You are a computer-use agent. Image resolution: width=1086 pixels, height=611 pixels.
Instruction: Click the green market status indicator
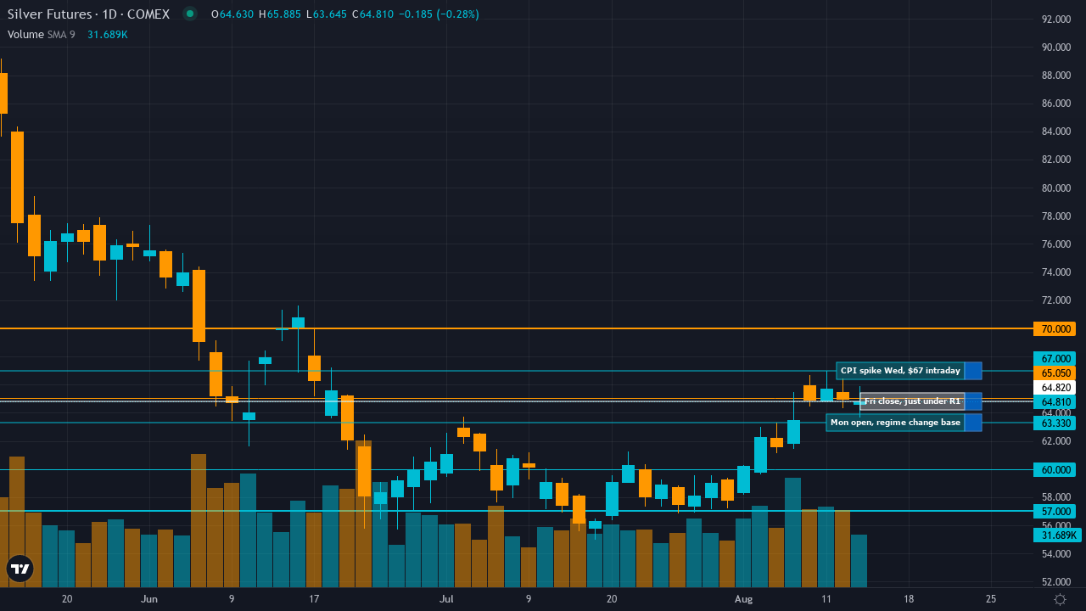[190, 14]
